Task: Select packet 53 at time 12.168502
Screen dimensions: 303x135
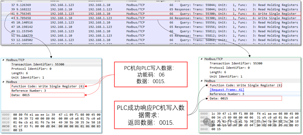Action: point(151,40)
